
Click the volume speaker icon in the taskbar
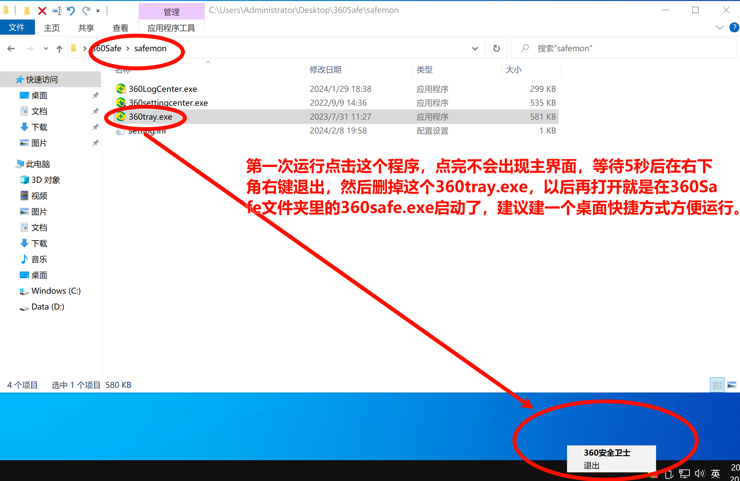point(699,473)
